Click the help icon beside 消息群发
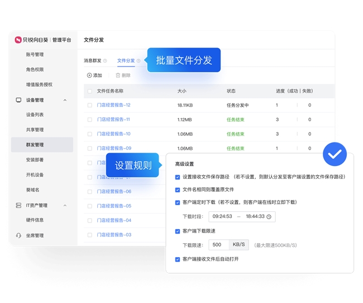Image resolution: width=363 pixels, height=303 pixels. tap(105, 60)
